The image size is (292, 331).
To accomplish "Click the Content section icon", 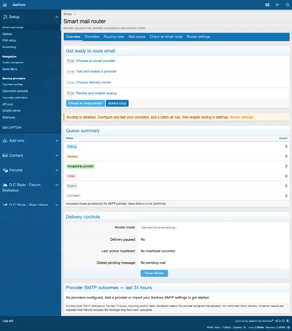I will point(5,155).
